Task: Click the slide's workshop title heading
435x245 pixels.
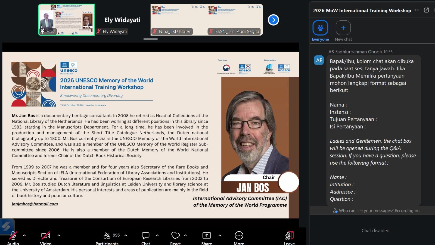Action: pos(107,84)
